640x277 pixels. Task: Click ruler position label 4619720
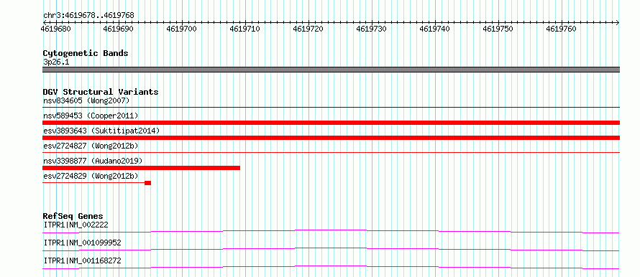[308, 29]
